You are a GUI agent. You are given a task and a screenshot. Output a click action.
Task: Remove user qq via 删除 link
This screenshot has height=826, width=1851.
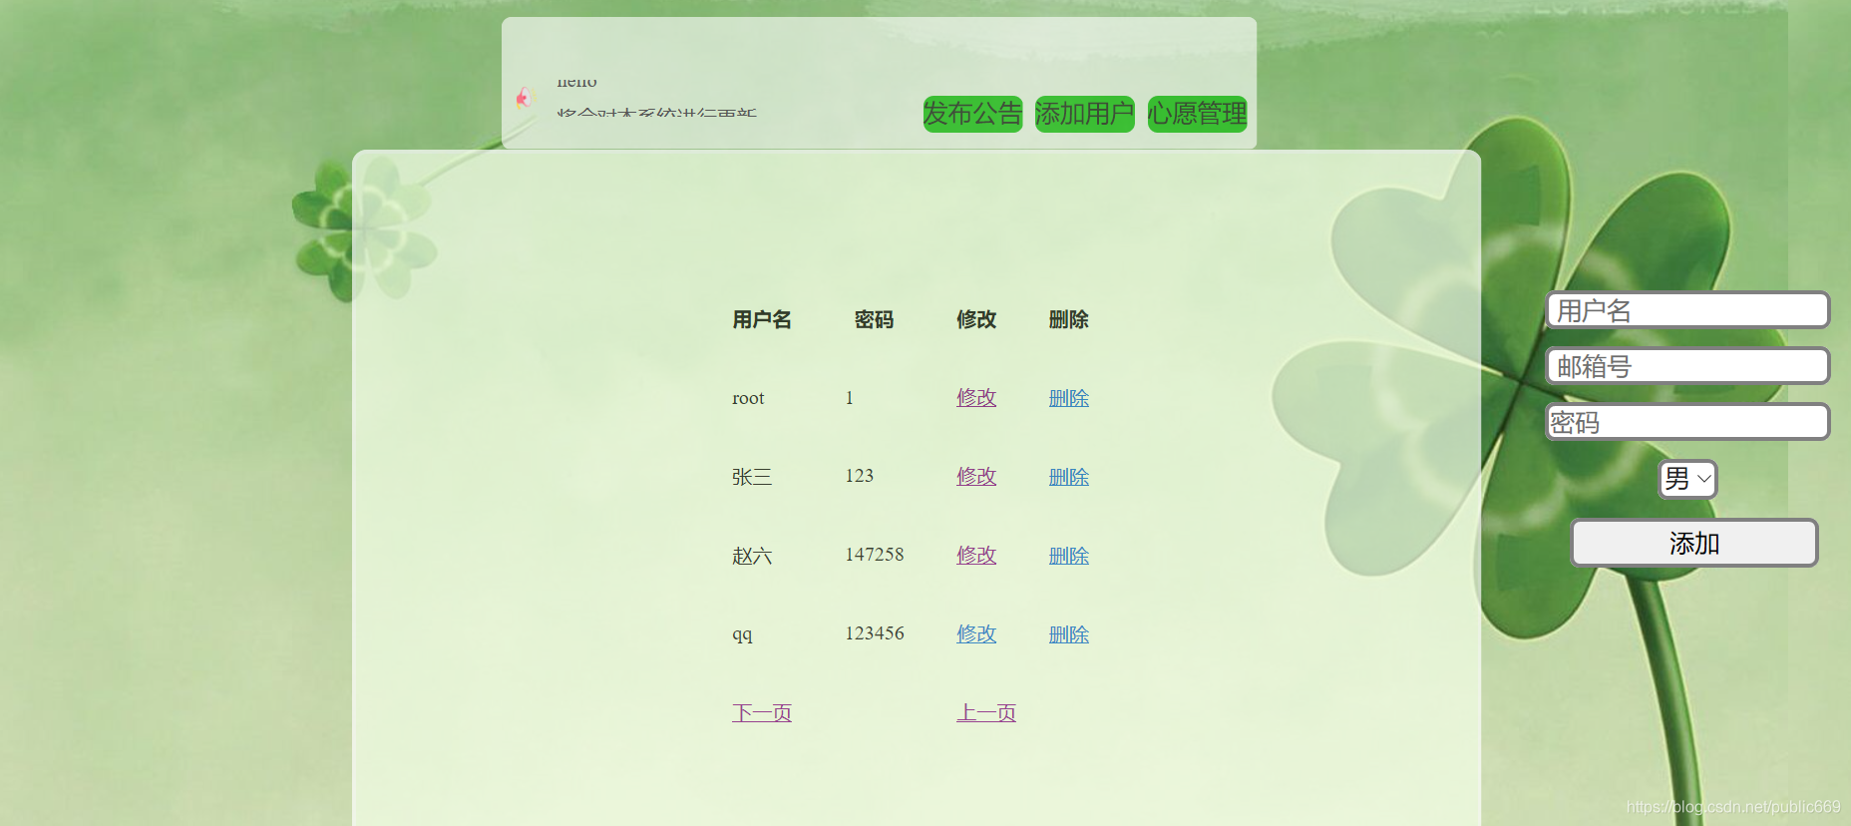1069,633
